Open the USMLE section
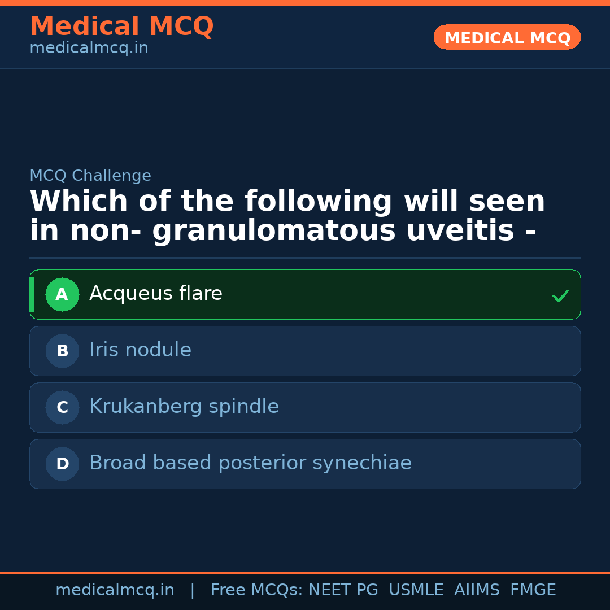 tap(416, 589)
